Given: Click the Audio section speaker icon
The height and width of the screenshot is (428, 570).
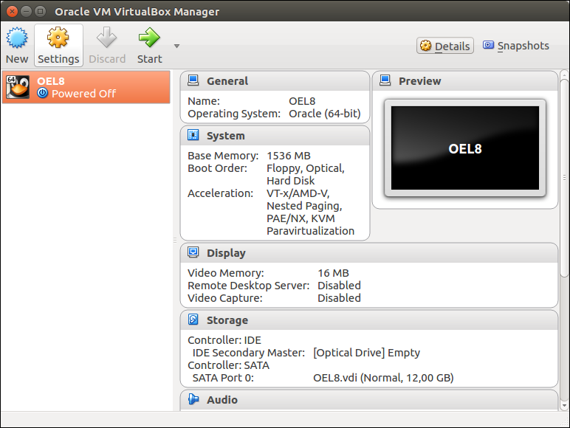Looking at the screenshot, I should tap(193, 399).
